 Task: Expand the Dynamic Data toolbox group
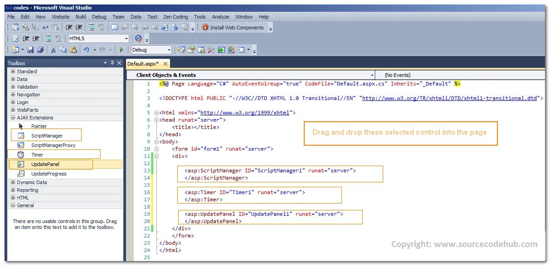tap(13, 182)
